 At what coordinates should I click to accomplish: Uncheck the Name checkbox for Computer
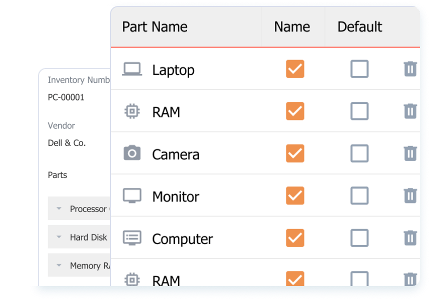pos(295,238)
